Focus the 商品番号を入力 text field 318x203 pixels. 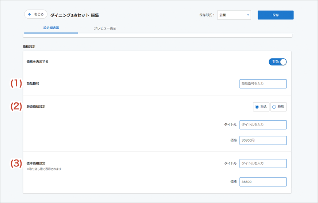tap(263, 84)
